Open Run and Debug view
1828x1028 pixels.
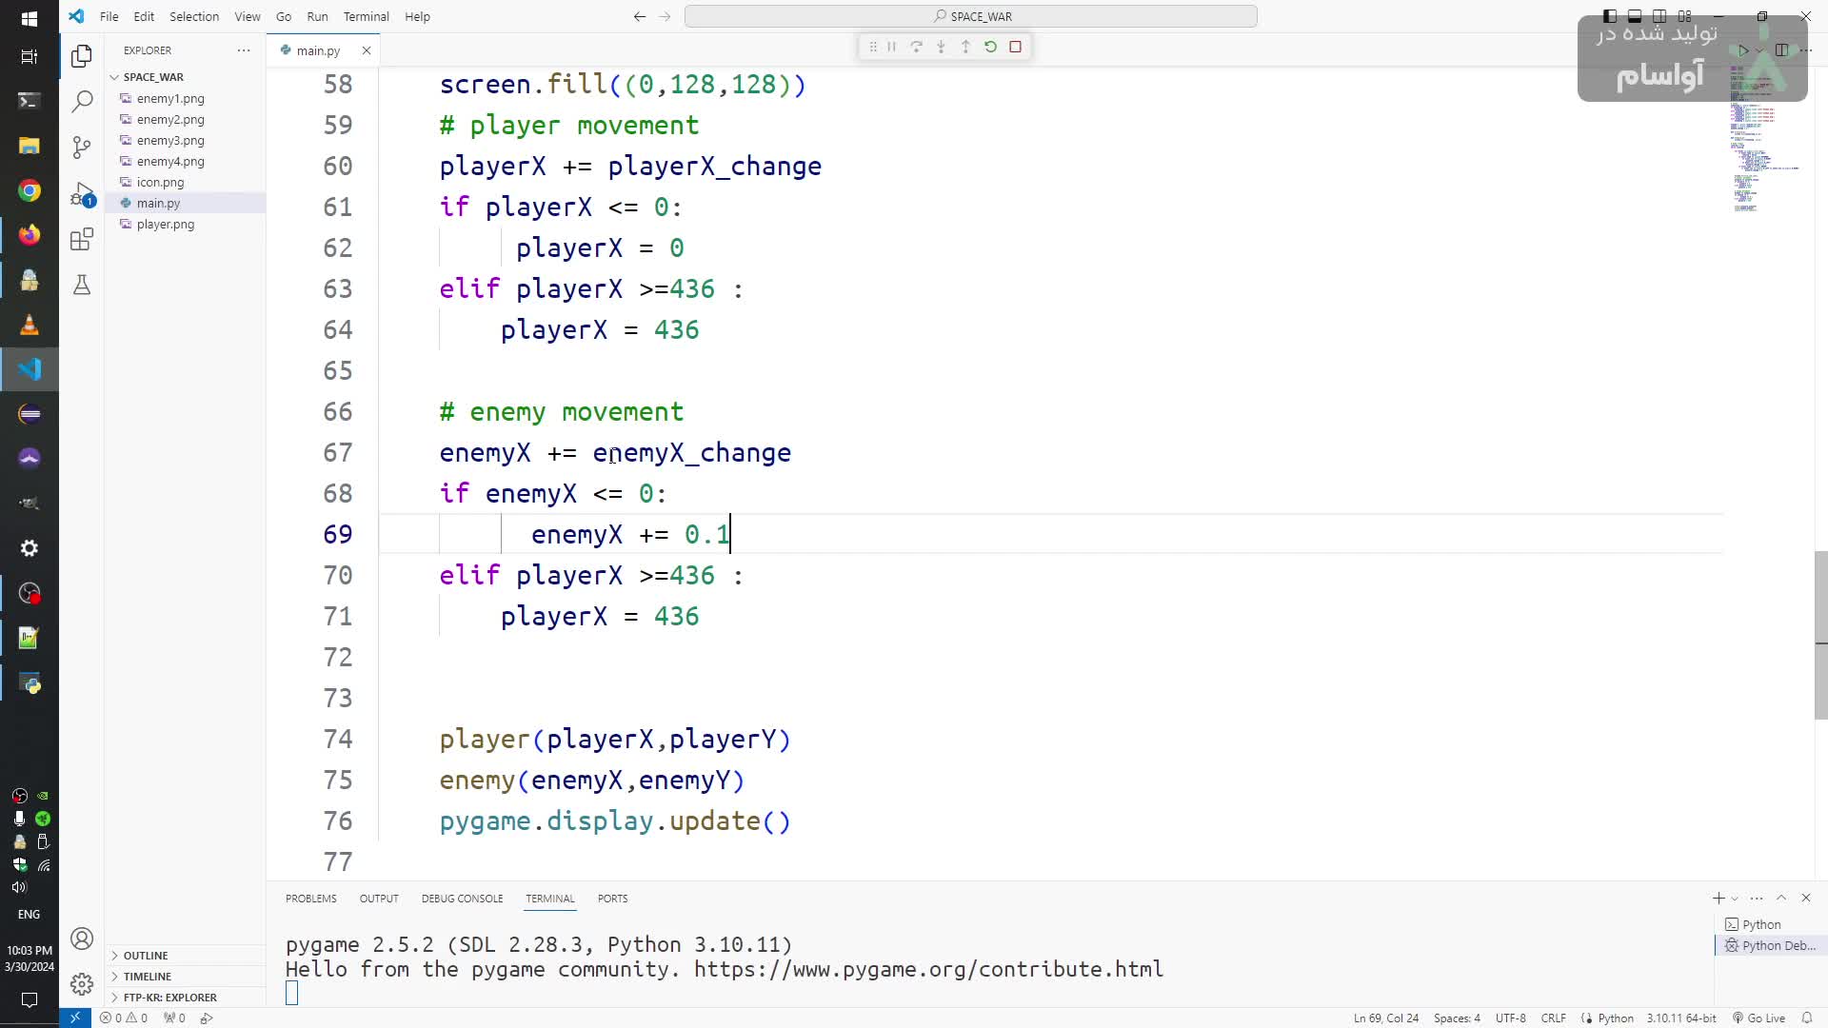(82, 194)
